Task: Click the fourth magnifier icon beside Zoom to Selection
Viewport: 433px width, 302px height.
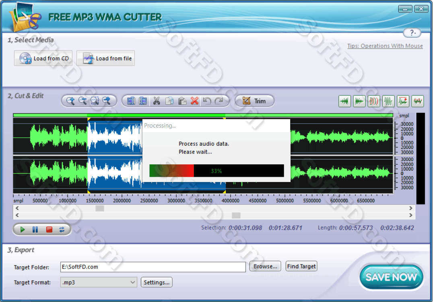Action: (107, 101)
